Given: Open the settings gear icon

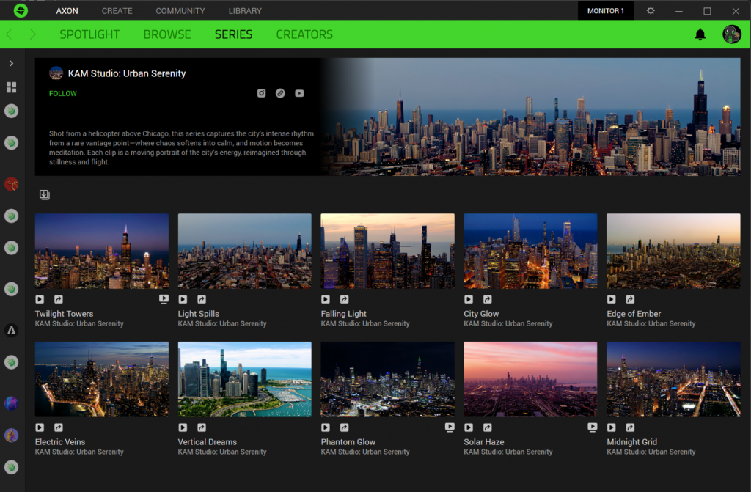Looking at the screenshot, I should (x=651, y=10).
